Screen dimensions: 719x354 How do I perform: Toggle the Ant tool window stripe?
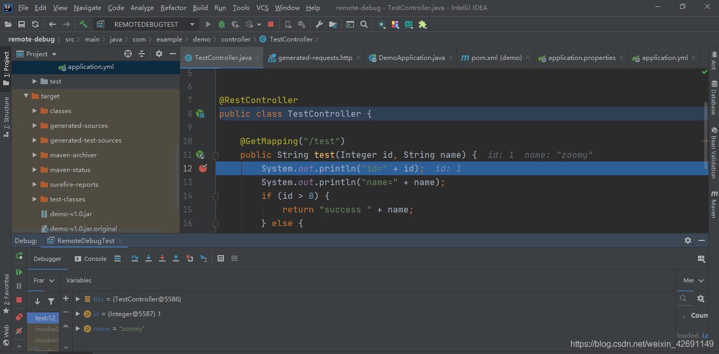coord(714,61)
